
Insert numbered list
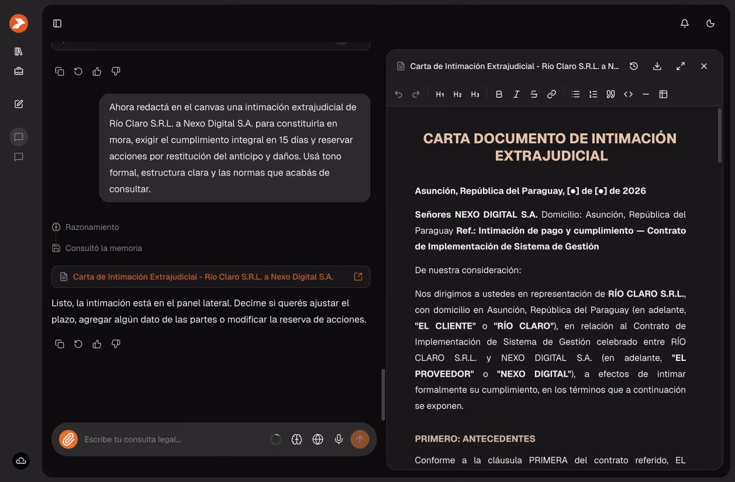(593, 94)
